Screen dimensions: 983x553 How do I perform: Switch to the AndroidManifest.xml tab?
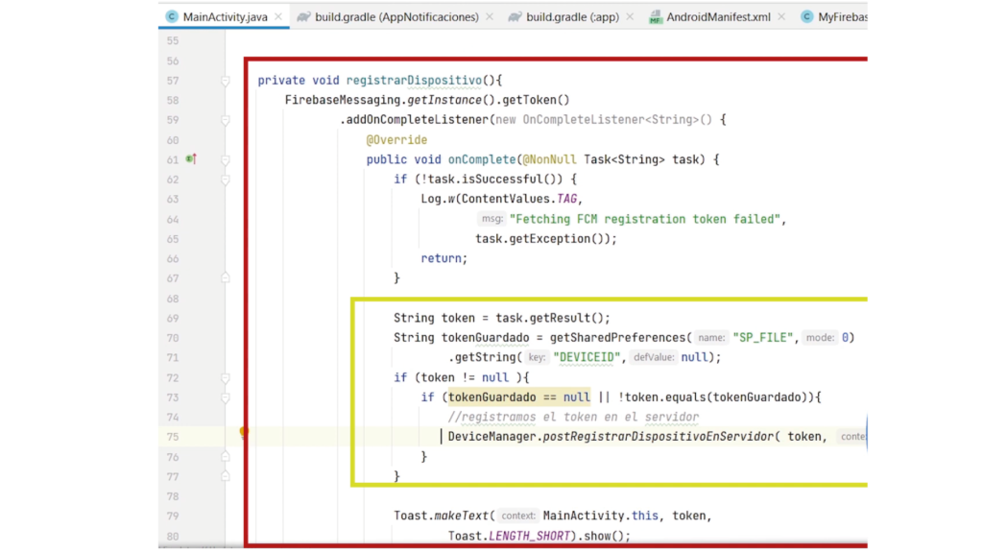click(x=718, y=17)
